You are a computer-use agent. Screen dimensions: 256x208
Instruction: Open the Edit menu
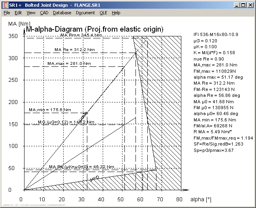click(18, 13)
